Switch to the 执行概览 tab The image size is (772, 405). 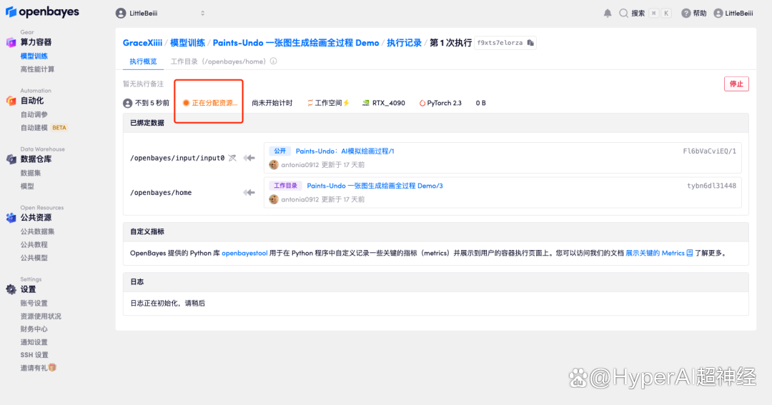coord(143,61)
